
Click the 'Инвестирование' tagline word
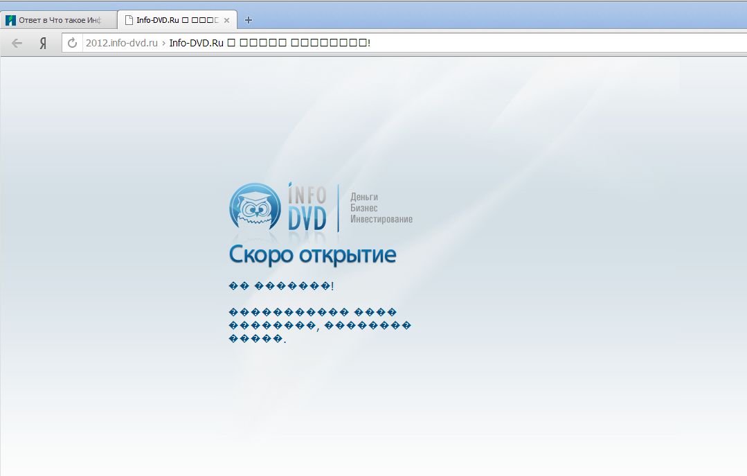pos(381,220)
